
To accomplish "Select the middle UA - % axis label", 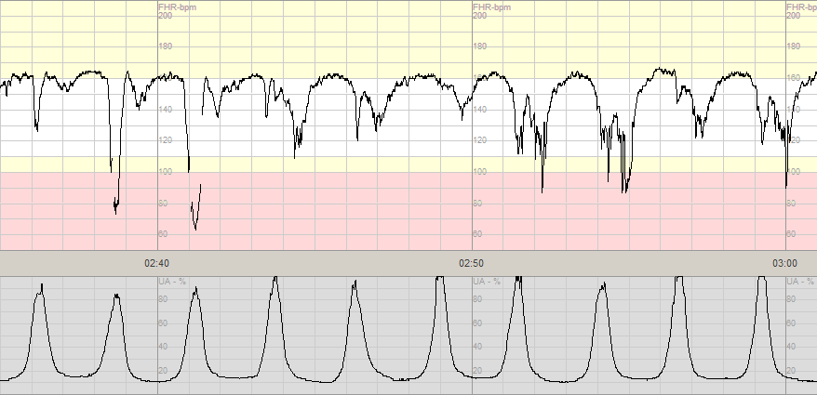I will tap(488, 282).
